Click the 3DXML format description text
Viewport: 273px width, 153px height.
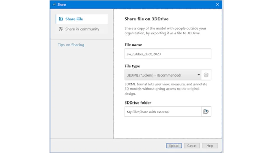tap(162, 89)
